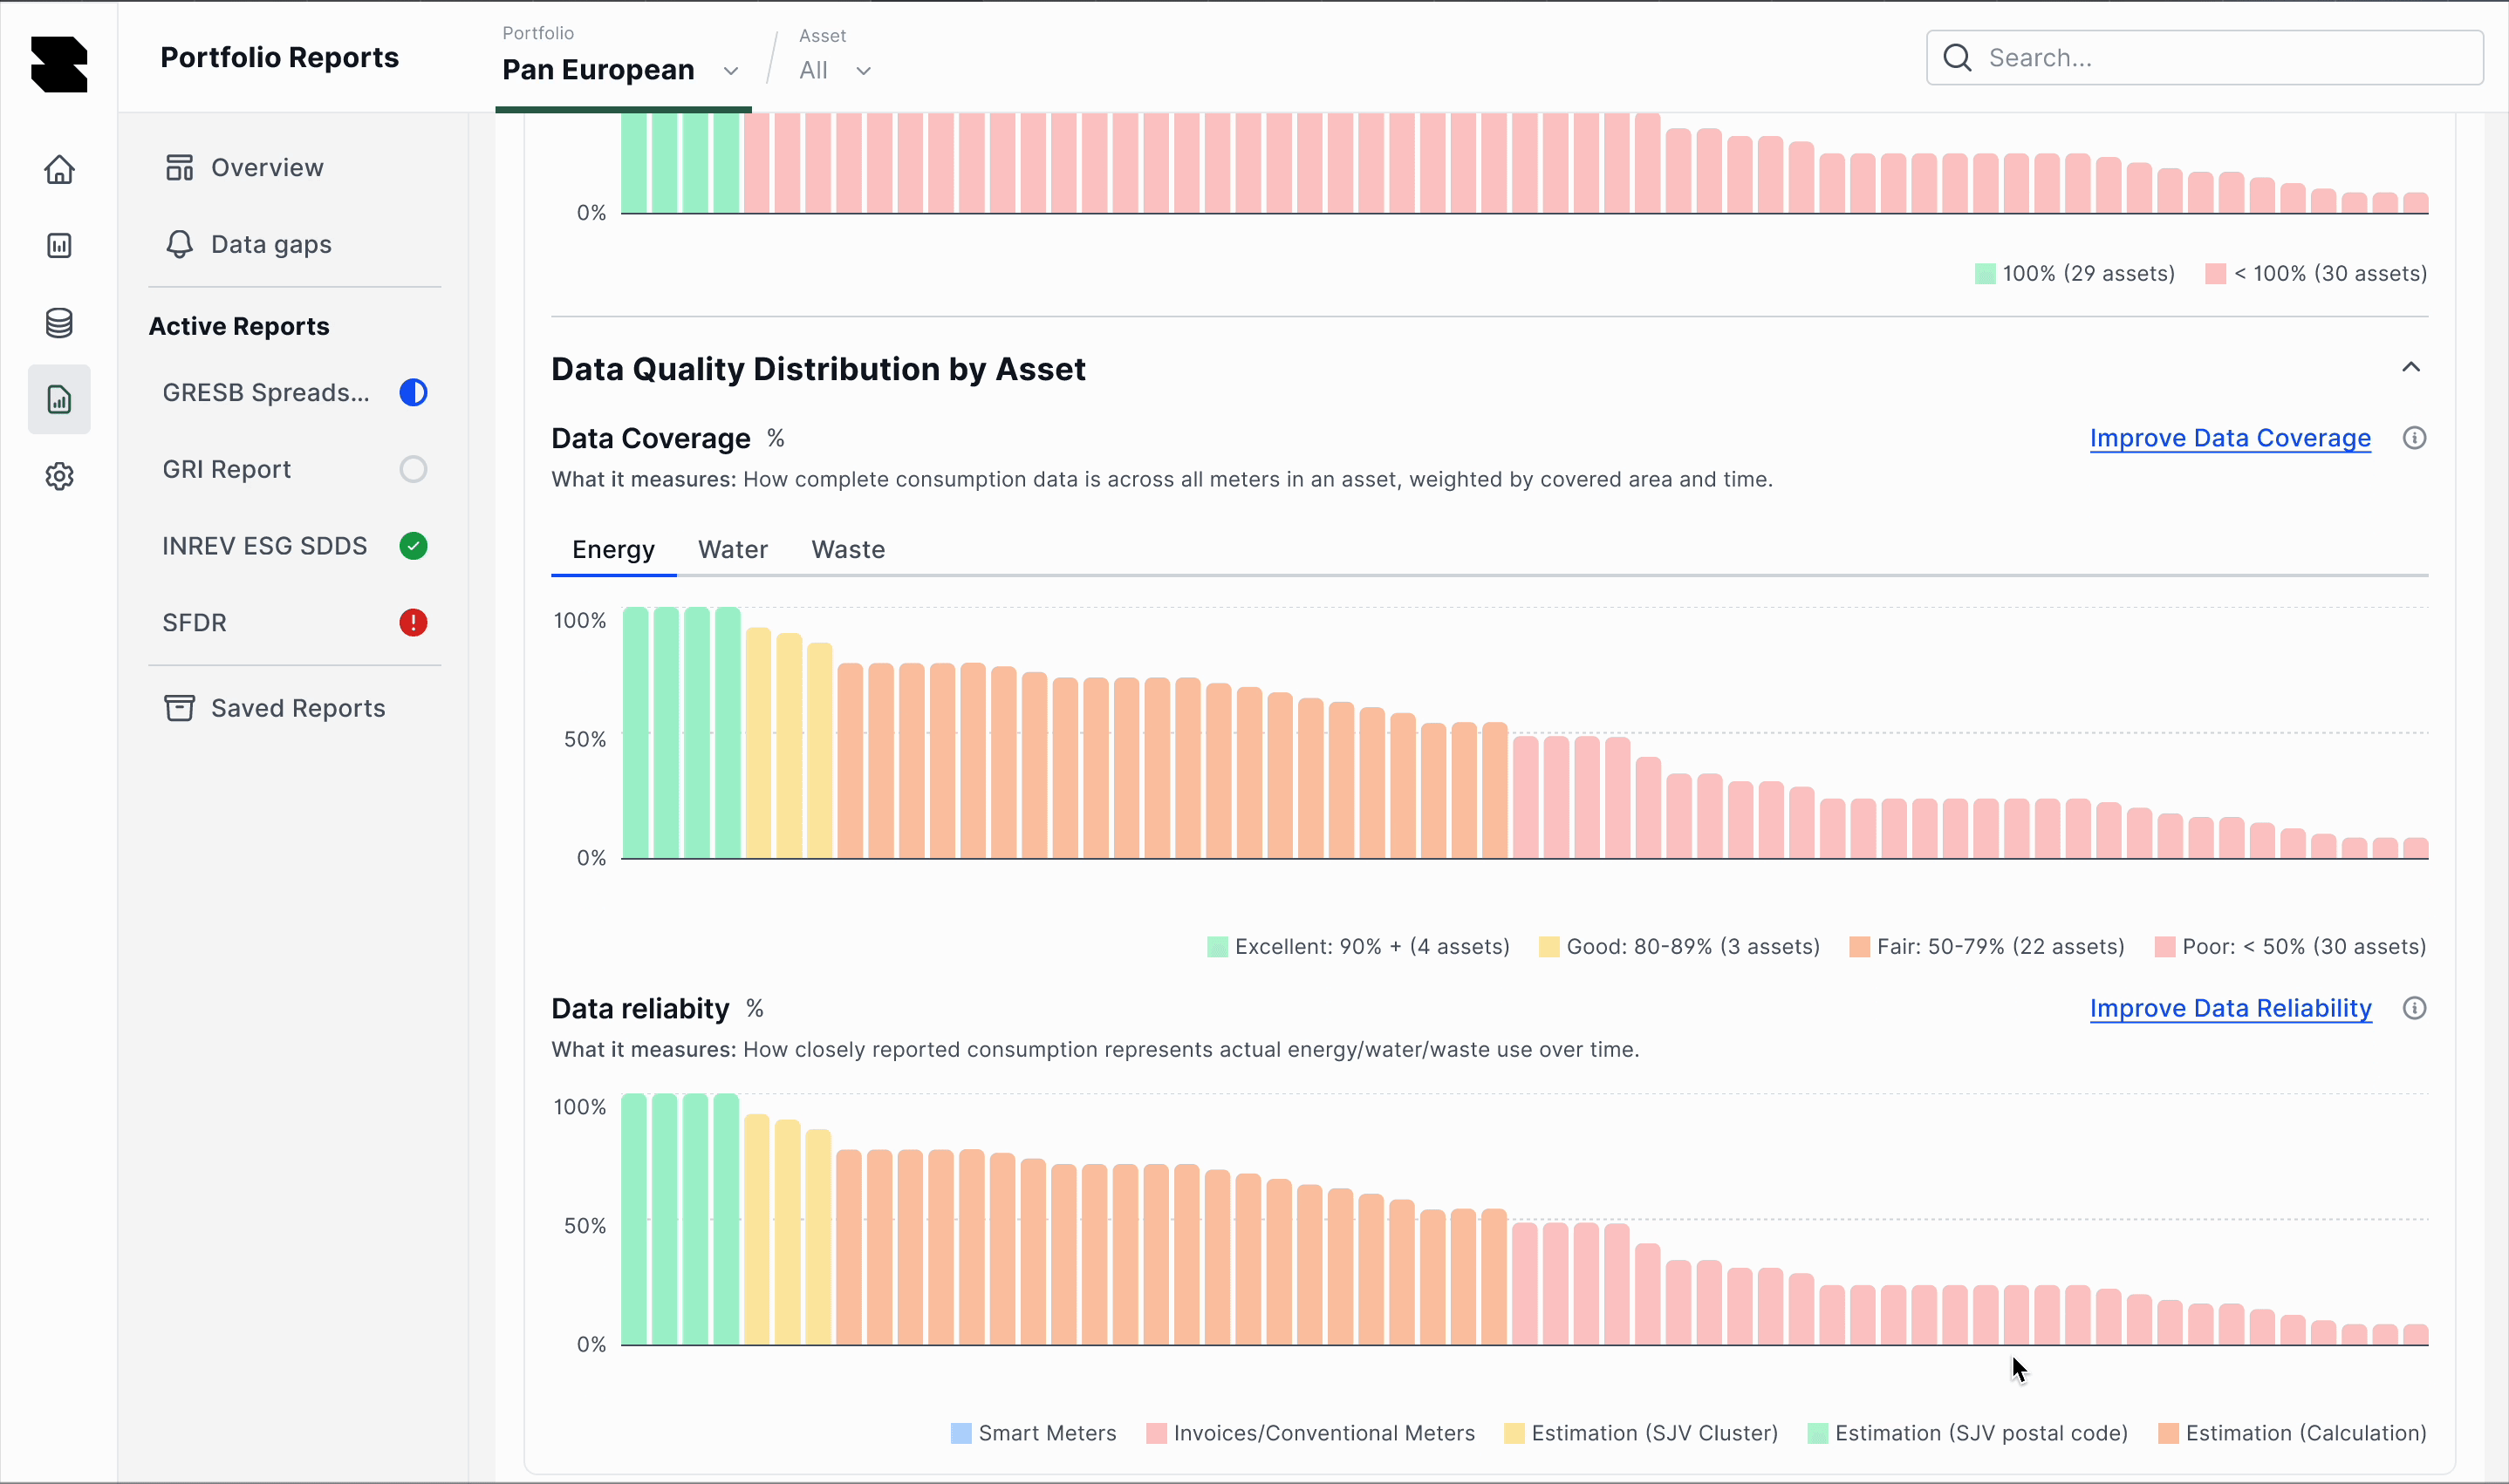Open the bar chart analytics icon
This screenshot has width=2509, height=1484.
[59, 246]
